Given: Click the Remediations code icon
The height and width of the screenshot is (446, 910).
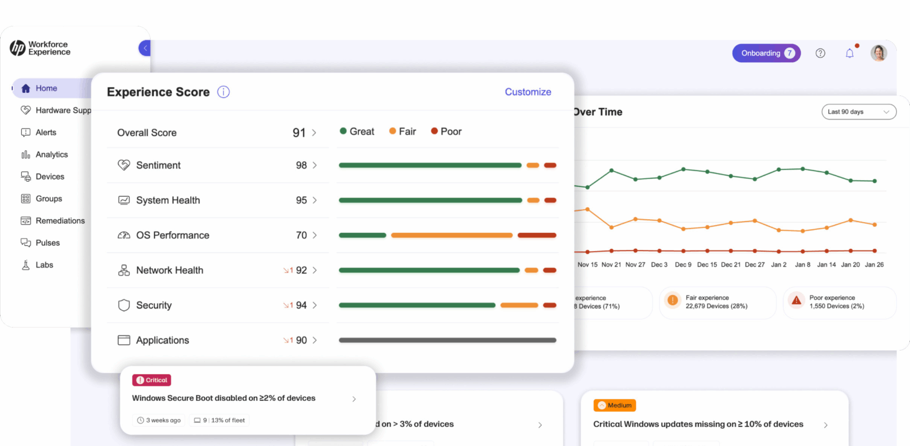Looking at the screenshot, I should [25, 221].
